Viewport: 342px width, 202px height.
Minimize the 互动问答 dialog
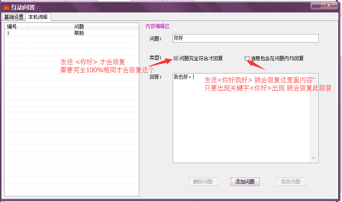pos(317,5)
